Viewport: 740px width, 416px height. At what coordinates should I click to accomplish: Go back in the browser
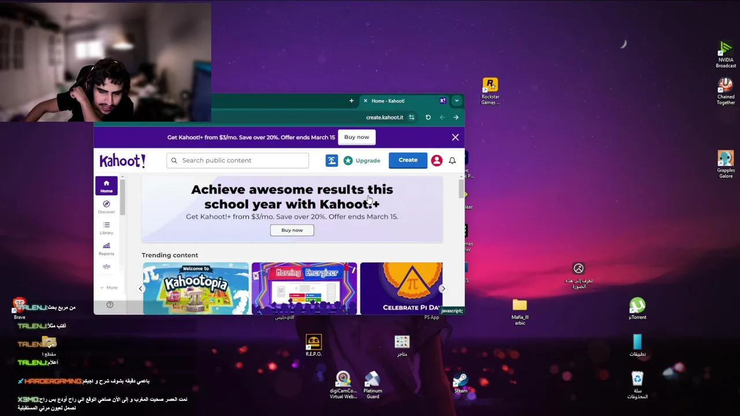coord(456,117)
